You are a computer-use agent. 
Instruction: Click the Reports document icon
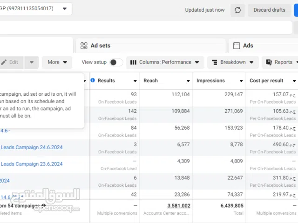[x=269, y=62]
